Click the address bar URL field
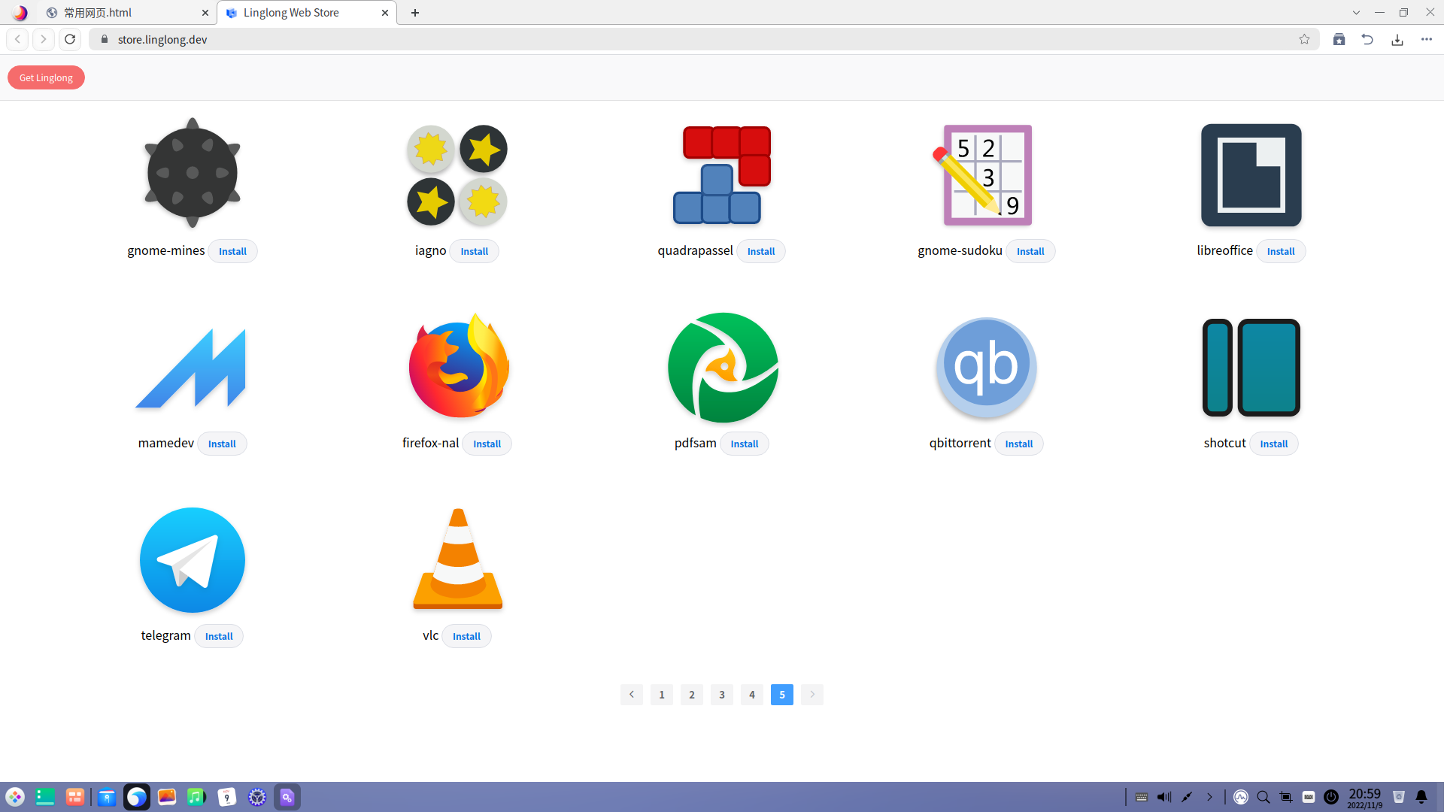1444x812 pixels. click(x=677, y=39)
